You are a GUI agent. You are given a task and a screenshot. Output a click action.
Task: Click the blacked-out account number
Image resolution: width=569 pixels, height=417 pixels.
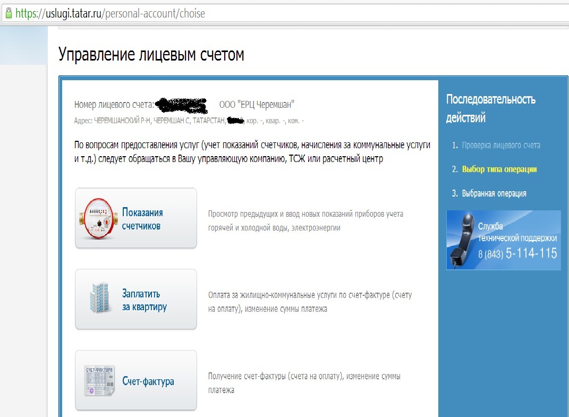(182, 103)
